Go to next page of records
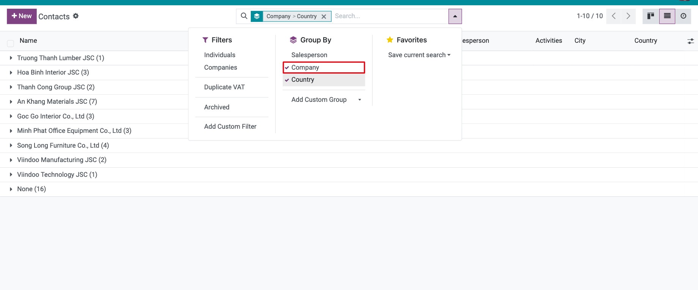Screen dimensions: 698x290 628,16
